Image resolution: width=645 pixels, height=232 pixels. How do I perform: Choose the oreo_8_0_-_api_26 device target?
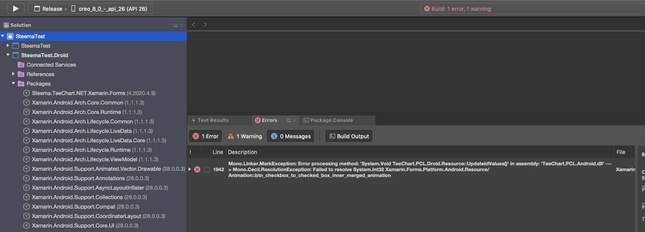[109, 9]
